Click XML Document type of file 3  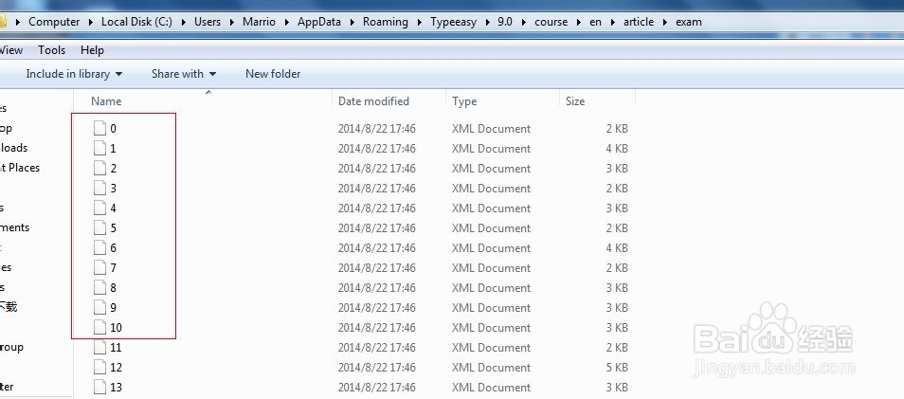(491, 189)
